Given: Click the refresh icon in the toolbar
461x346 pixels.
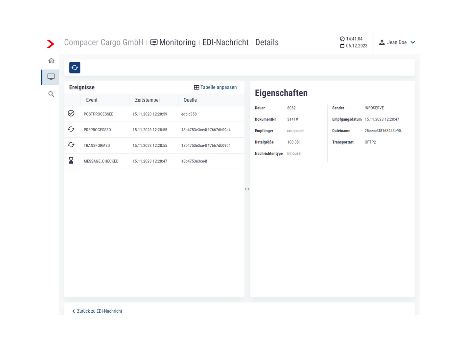Looking at the screenshot, I should tap(75, 68).
